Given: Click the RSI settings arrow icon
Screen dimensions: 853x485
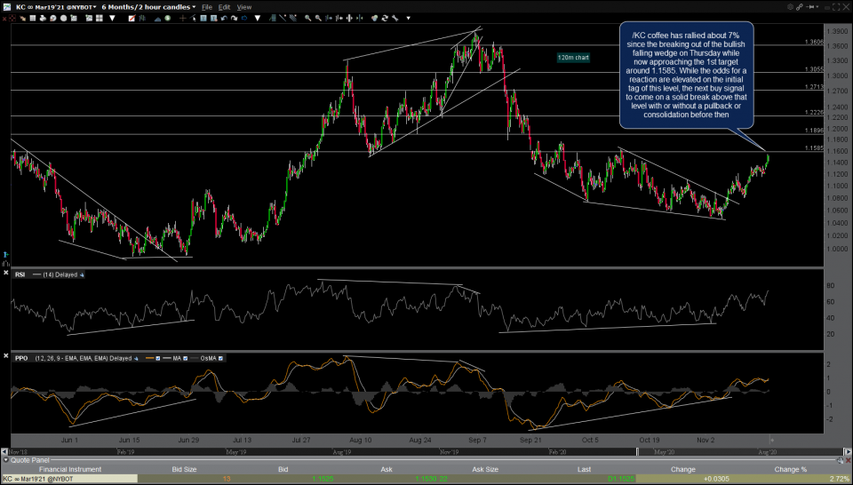Looking at the screenshot, I should pyautogui.click(x=82, y=274).
